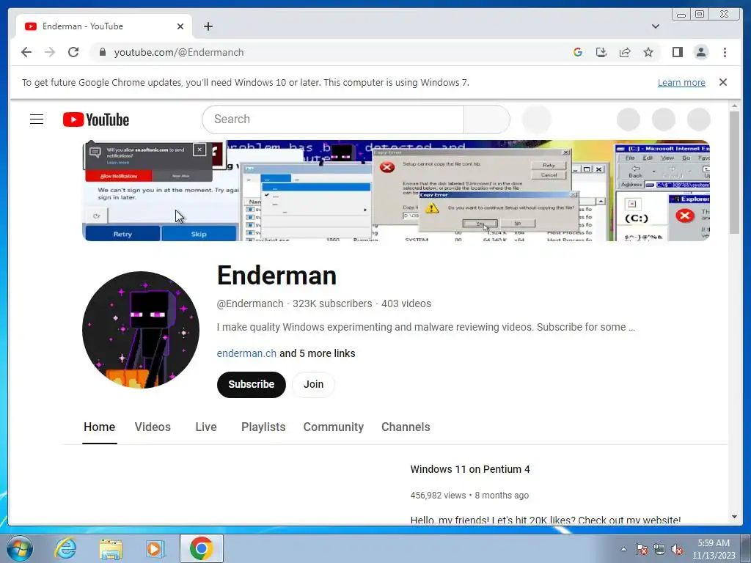This screenshot has height=563, width=751.
Task: Share this page icon
Action: coord(625,52)
